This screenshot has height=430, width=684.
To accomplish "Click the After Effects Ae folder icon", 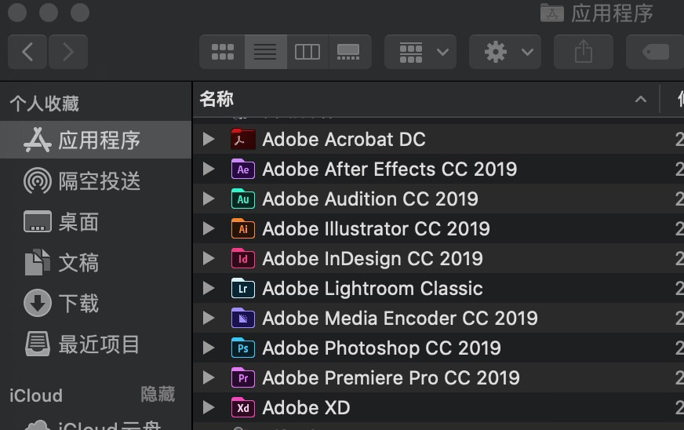I will (x=243, y=169).
